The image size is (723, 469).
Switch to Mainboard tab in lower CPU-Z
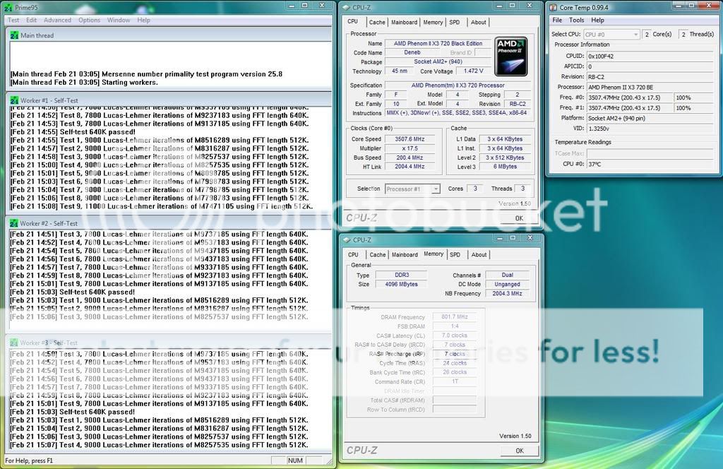coord(405,254)
